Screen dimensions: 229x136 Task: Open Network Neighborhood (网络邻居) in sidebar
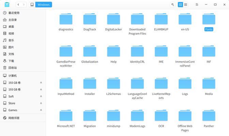[x=23, y=118]
